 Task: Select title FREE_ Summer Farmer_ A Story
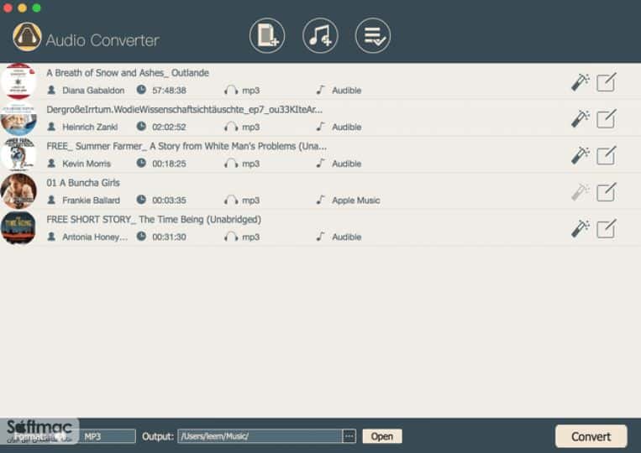point(187,146)
